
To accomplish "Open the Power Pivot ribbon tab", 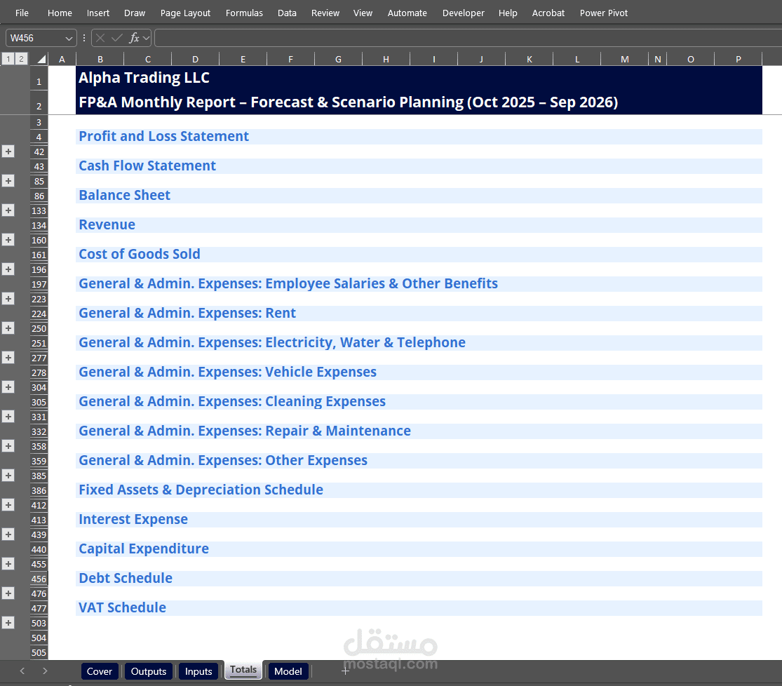I will tap(603, 13).
